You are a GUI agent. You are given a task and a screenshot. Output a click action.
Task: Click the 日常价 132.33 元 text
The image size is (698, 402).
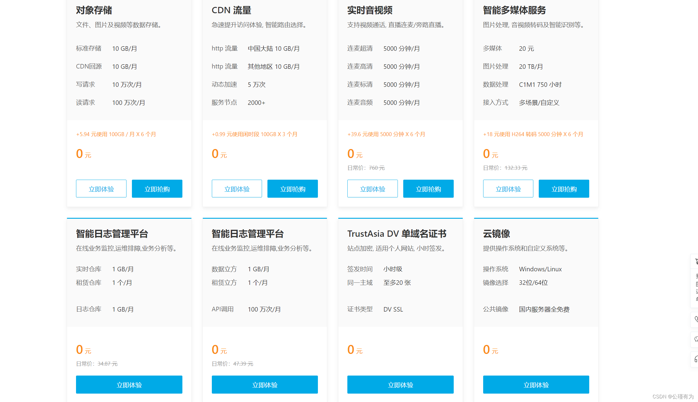pos(505,168)
